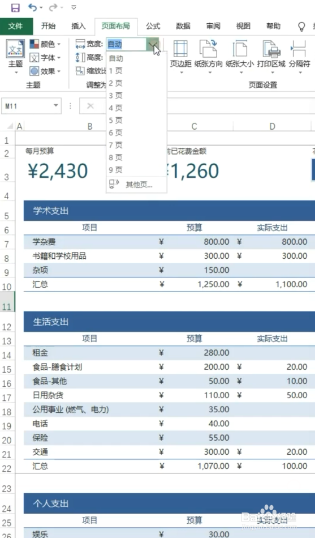
Task: Choose 4 页 in the width list
Action: pos(136,108)
